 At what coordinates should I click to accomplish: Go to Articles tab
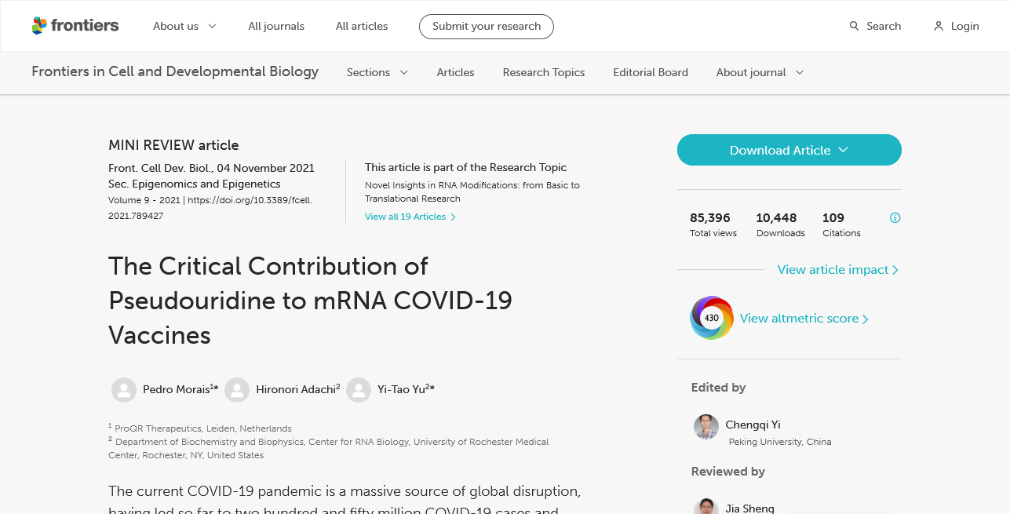click(x=456, y=72)
